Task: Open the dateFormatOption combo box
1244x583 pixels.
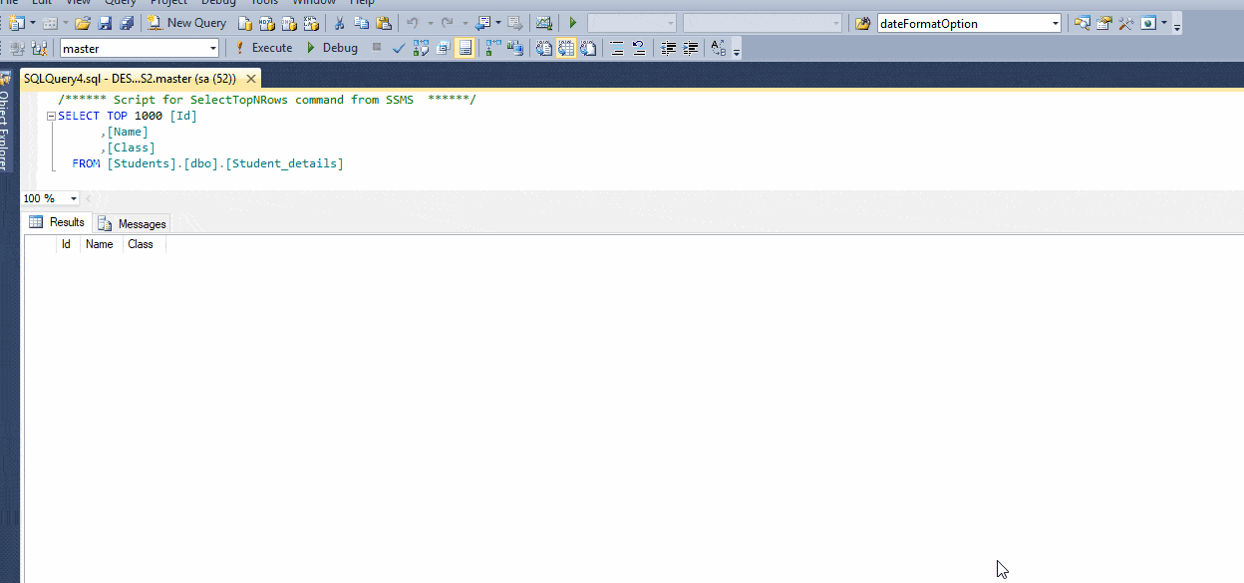Action: click(x=1054, y=22)
